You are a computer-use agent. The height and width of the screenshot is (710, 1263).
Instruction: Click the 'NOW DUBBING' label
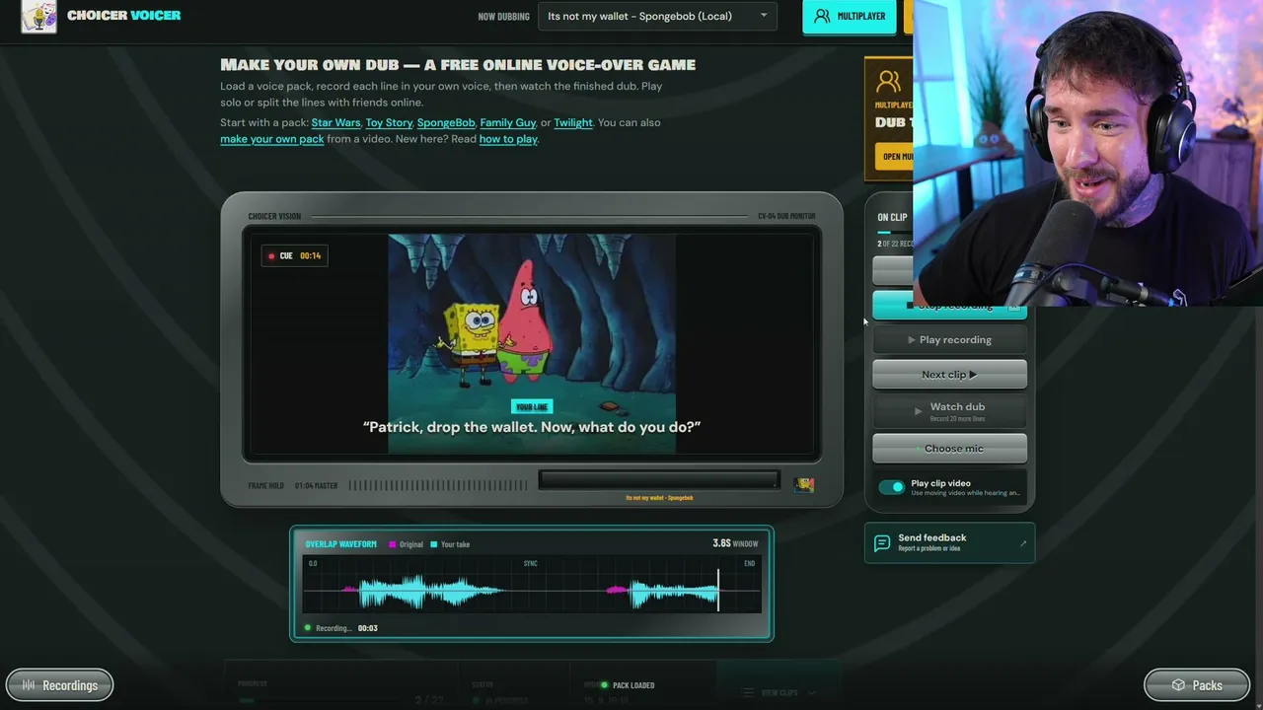point(503,17)
